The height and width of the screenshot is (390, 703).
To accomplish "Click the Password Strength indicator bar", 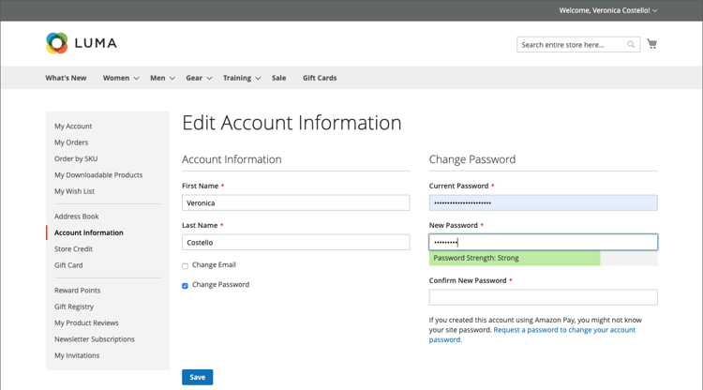I will (x=515, y=258).
